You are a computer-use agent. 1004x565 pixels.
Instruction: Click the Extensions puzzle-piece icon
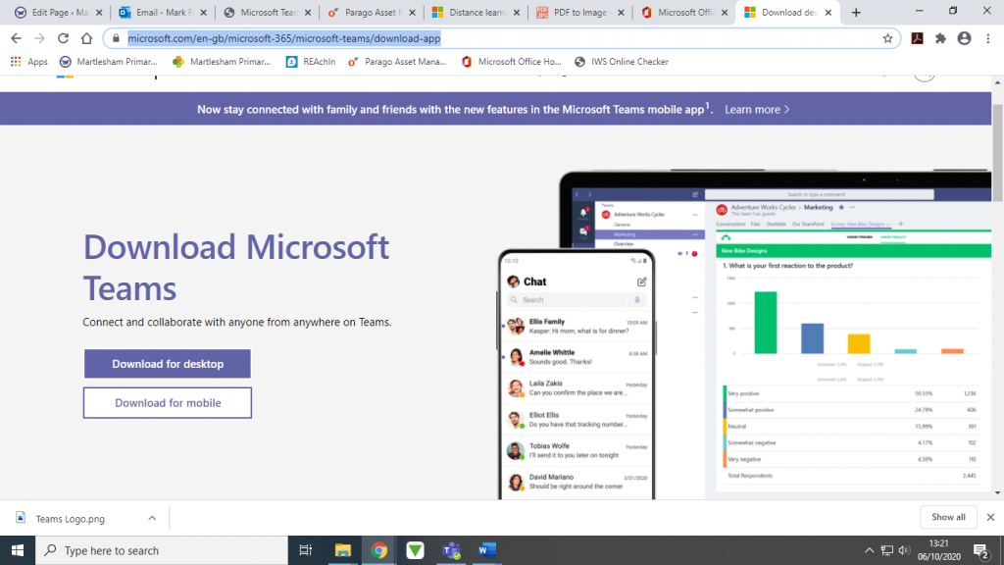tap(939, 38)
